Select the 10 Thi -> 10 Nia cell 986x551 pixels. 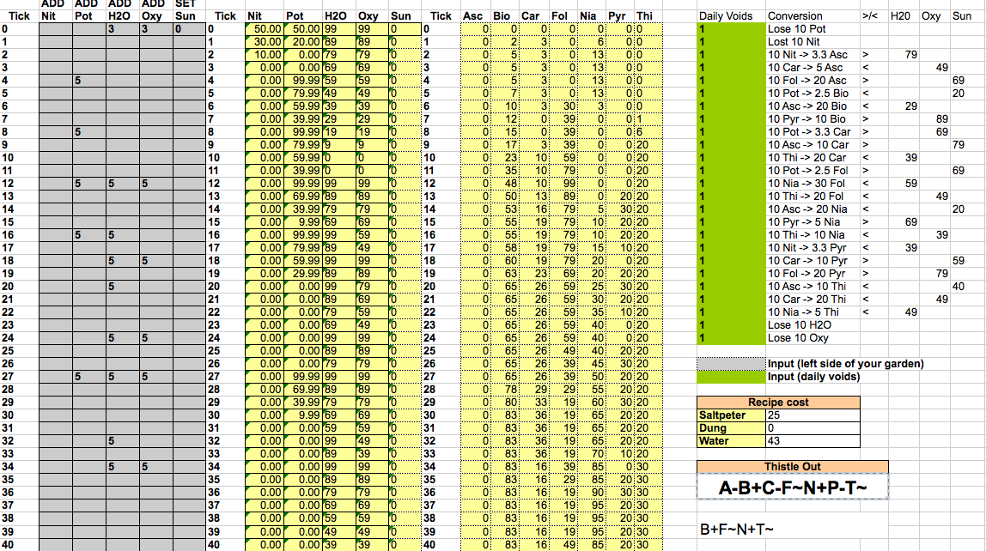click(x=813, y=235)
